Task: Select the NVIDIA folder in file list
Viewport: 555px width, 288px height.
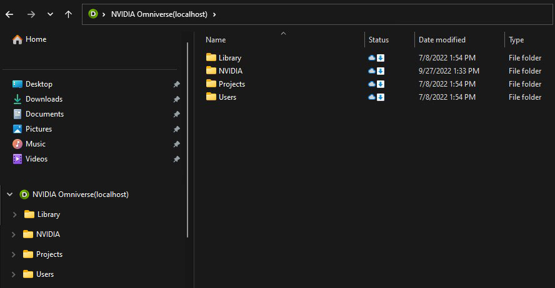Action: [231, 71]
